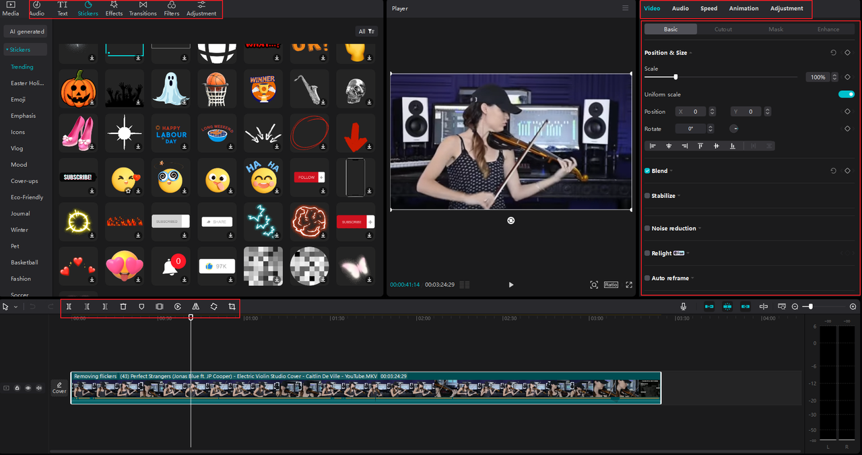Click the marker shield icon in timeline toolbar
Screen dimensions: 862x455
click(141, 306)
